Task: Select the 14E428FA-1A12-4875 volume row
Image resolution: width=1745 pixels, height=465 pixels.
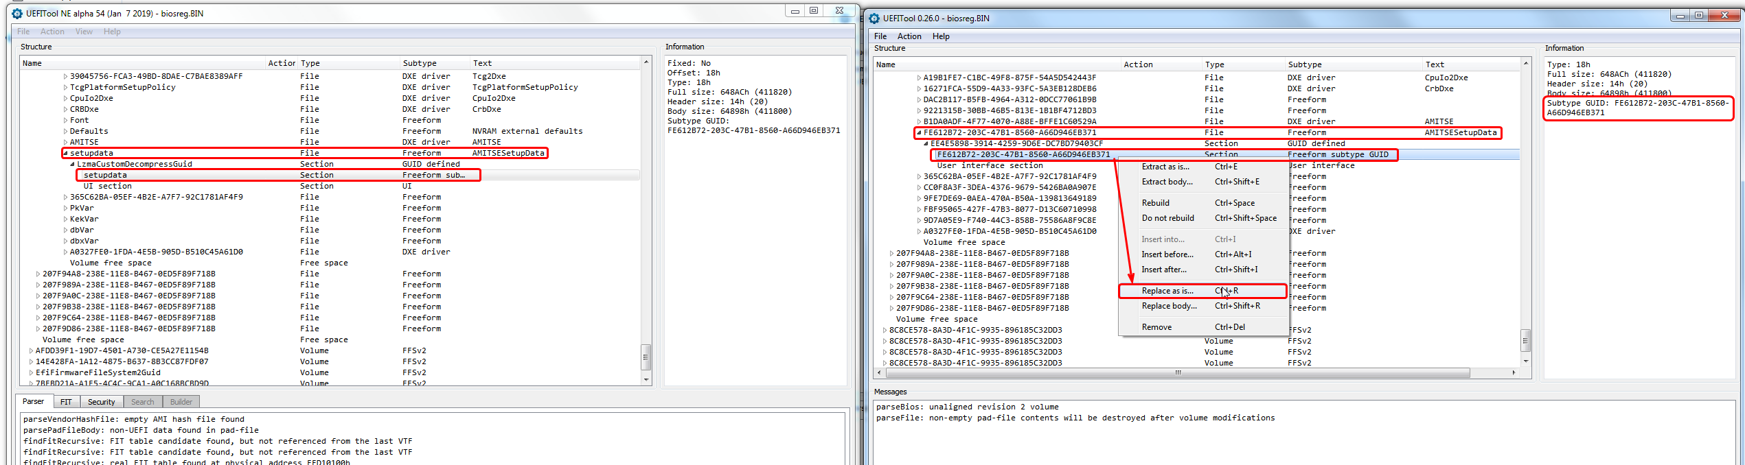Action: 330,362
